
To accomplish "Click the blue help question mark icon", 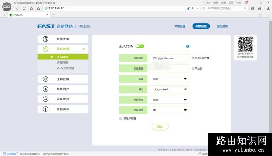I will [x=187, y=46].
